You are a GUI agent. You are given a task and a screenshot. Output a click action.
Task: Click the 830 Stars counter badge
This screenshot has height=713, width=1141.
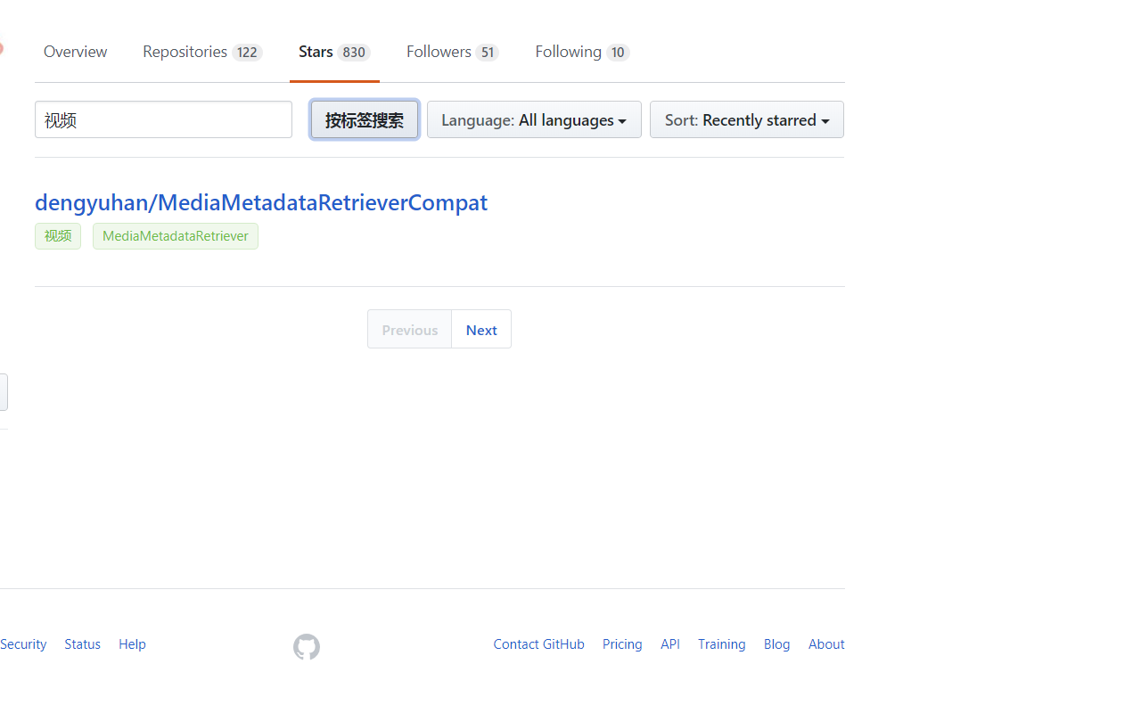tap(354, 53)
